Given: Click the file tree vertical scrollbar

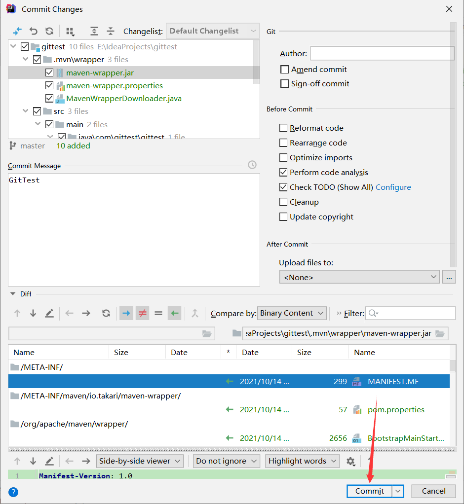Looking at the screenshot, I should pos(256,62).
